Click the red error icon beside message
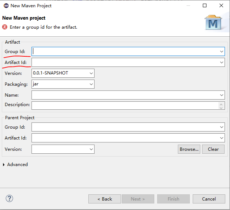The image size is (230, 210). 5,27
